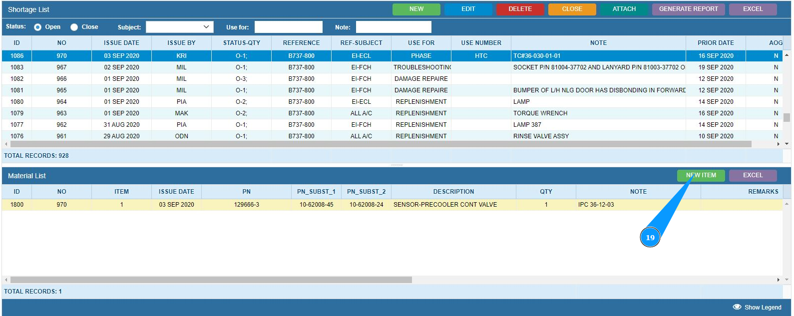The width and height of the screenshot is (794, 316).
Task: Sort by STATUS-QTY column header
Action: tap(241, 43)
